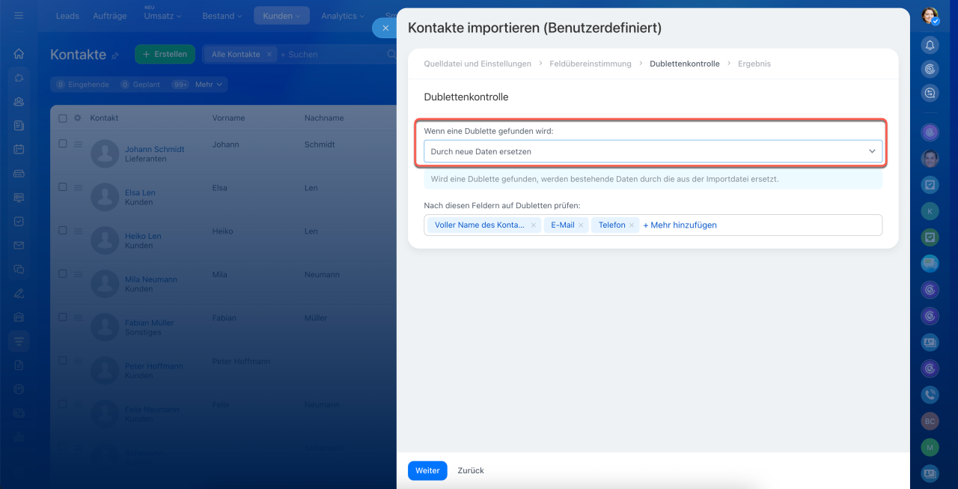The image size is (958, 489).
Task: Expand the Kunden menu
Action: (281, 16)
